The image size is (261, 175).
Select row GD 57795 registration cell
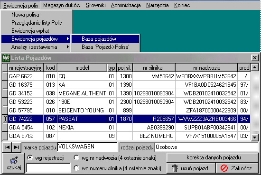point(26,111)
